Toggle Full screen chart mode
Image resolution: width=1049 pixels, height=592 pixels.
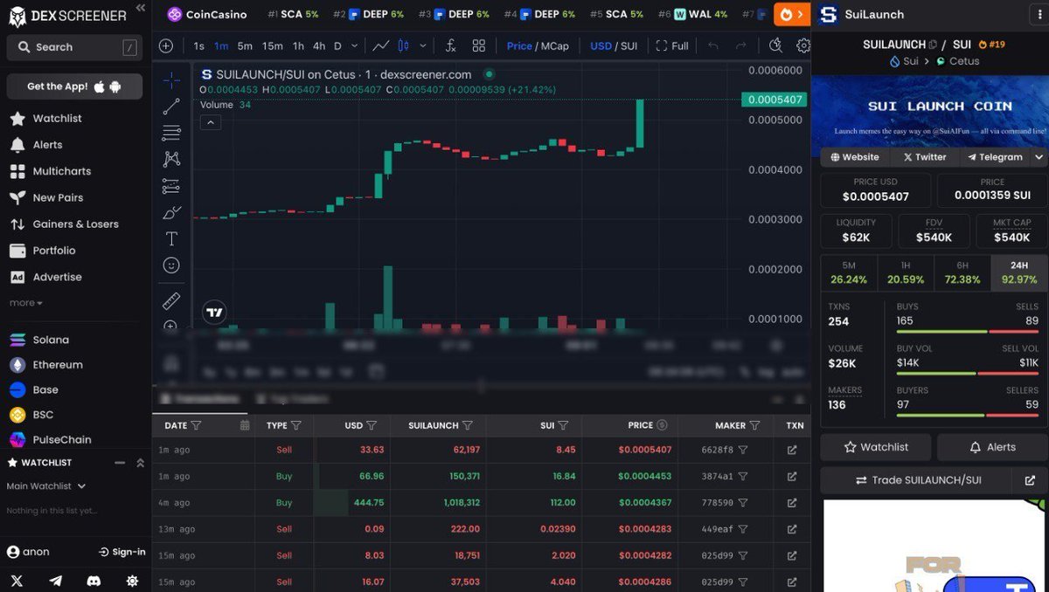[671, 46]
